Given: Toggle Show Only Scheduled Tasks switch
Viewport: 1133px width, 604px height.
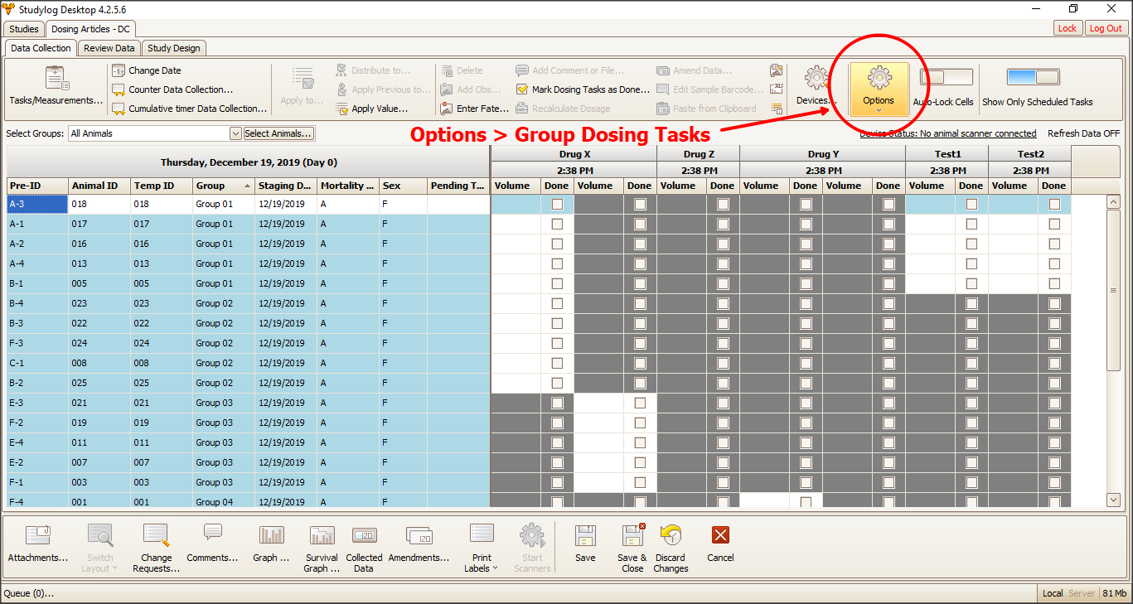Looking at the screenshot, I should pyautogui.click(x=1033, y=77).
